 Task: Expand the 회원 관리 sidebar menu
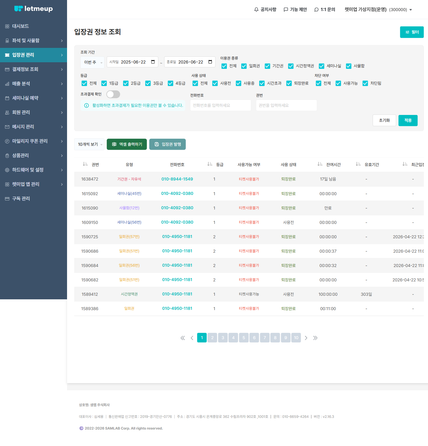(34, 113)
